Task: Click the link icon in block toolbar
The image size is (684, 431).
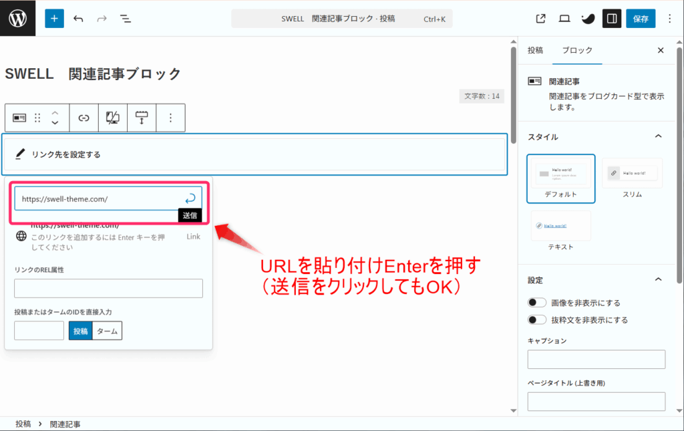Action: (83, 118)
